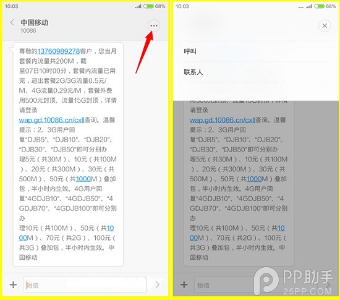
Task: Tap the 10 00 link in left message bottom
Action: [110, 228]
